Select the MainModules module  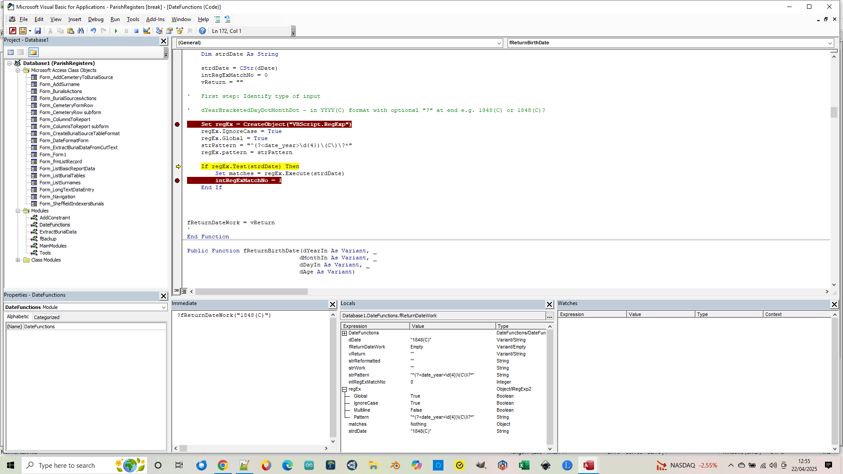tap(53, 246)
